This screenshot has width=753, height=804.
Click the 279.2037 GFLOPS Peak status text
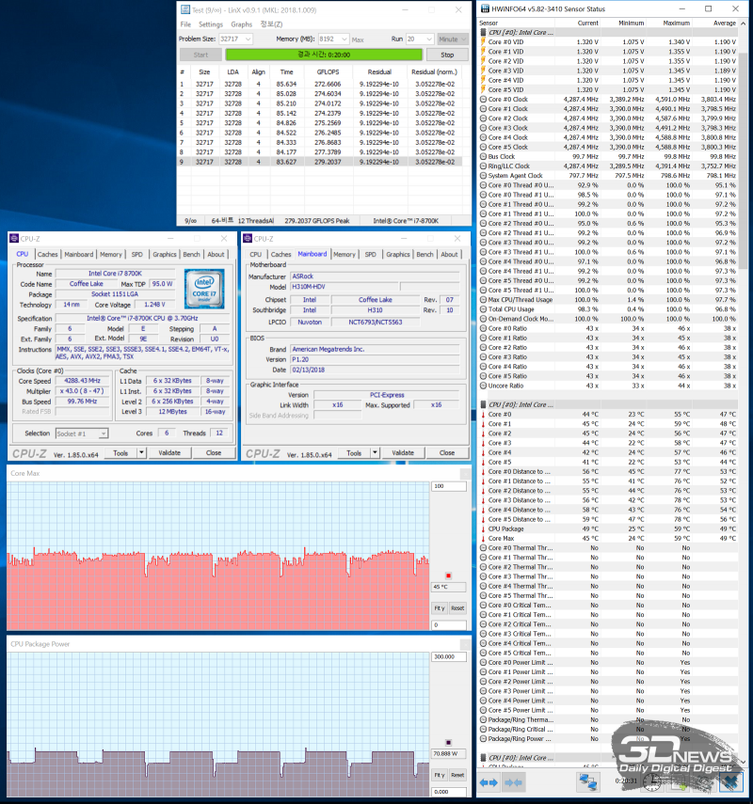[x=316, y=221]
